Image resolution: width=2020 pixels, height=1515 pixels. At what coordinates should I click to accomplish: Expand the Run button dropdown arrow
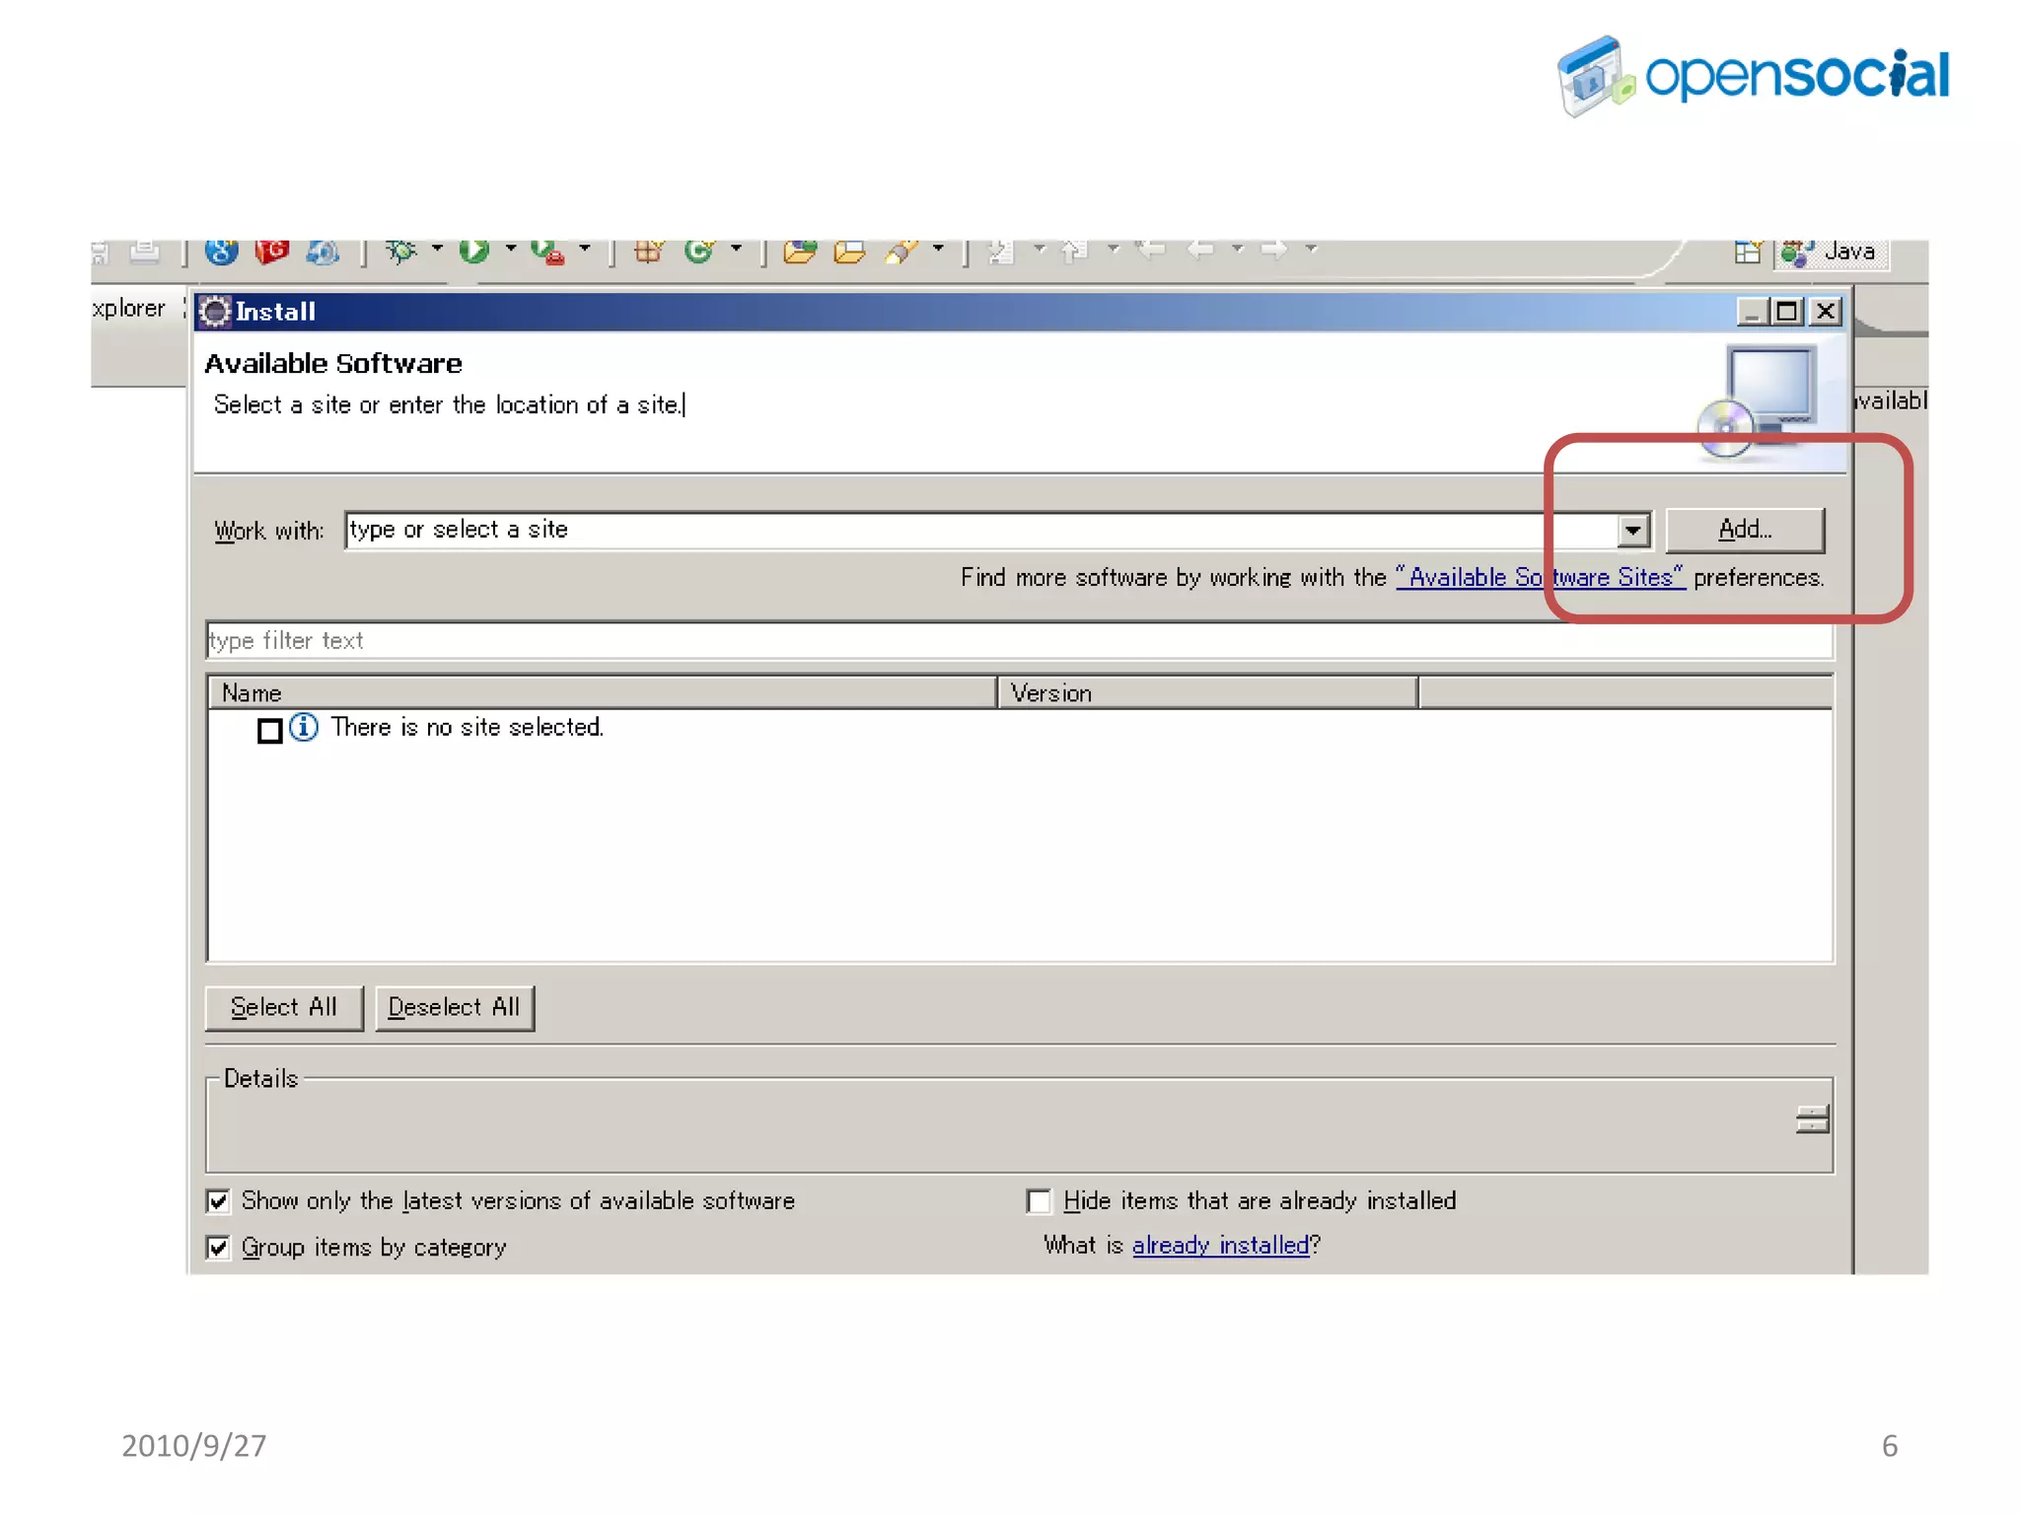(511, 249)
